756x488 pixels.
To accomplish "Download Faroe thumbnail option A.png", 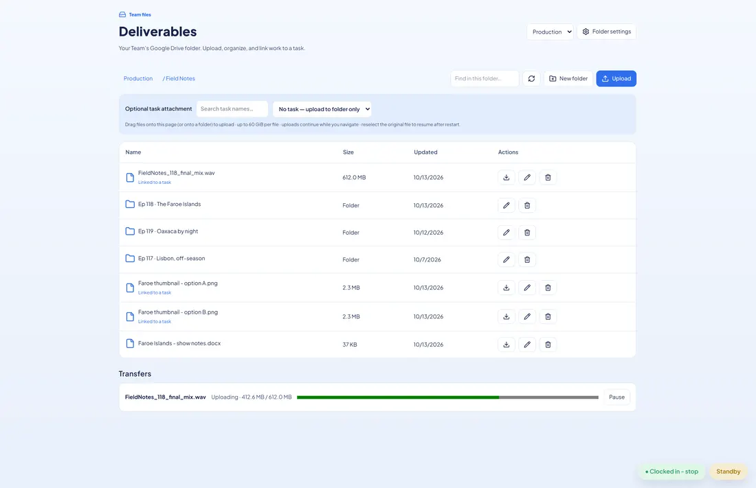I will coord(507,288).
